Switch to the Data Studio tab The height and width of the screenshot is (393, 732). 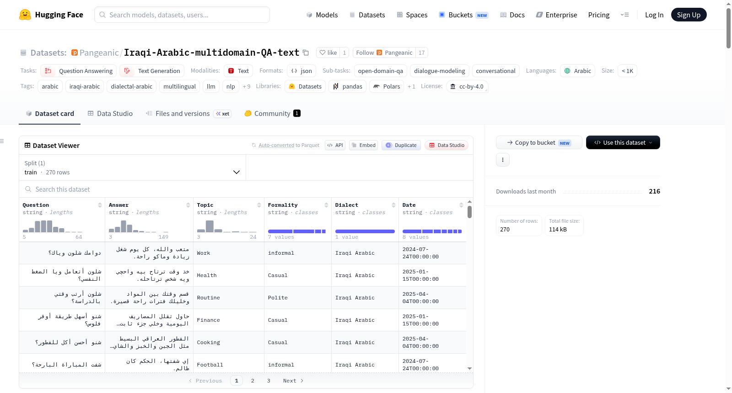110,114
